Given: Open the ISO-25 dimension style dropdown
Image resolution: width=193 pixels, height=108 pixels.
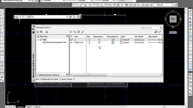Looking at the screenshot, I should point(172,5).
